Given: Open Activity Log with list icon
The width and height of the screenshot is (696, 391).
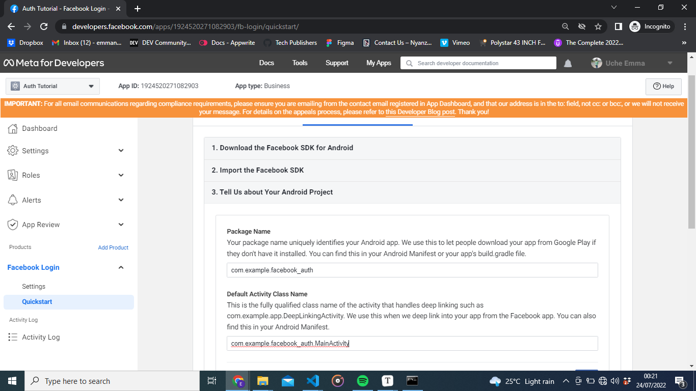Looking at the screenshot, I should (x=34, y=337).
